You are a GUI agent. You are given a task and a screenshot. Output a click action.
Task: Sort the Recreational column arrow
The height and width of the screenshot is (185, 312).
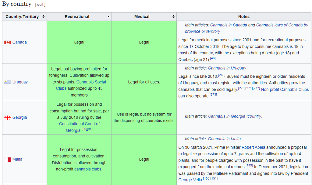(108, 17)
